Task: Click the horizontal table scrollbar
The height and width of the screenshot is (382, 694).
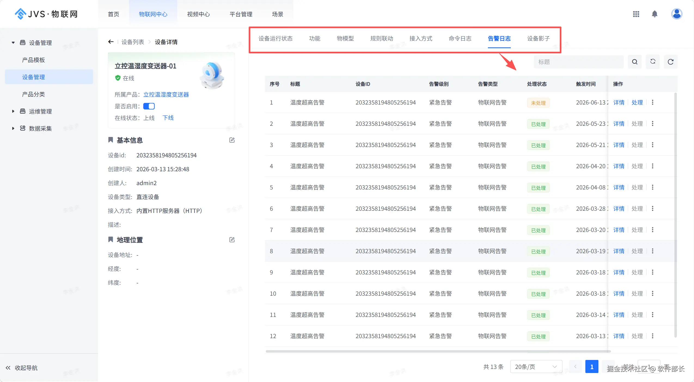Action: pyautogui.click(x=438, y=351)
